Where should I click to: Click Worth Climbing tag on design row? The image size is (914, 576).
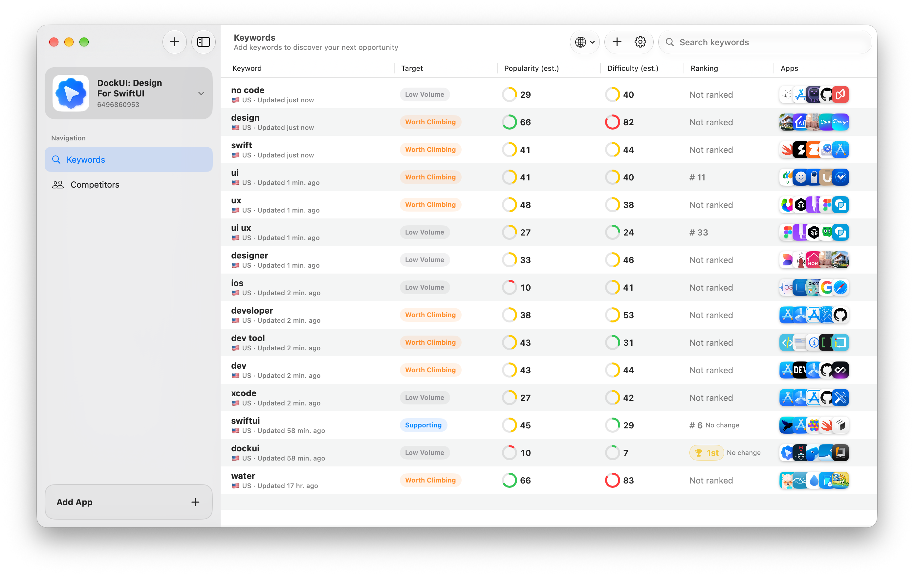[430, 122]
